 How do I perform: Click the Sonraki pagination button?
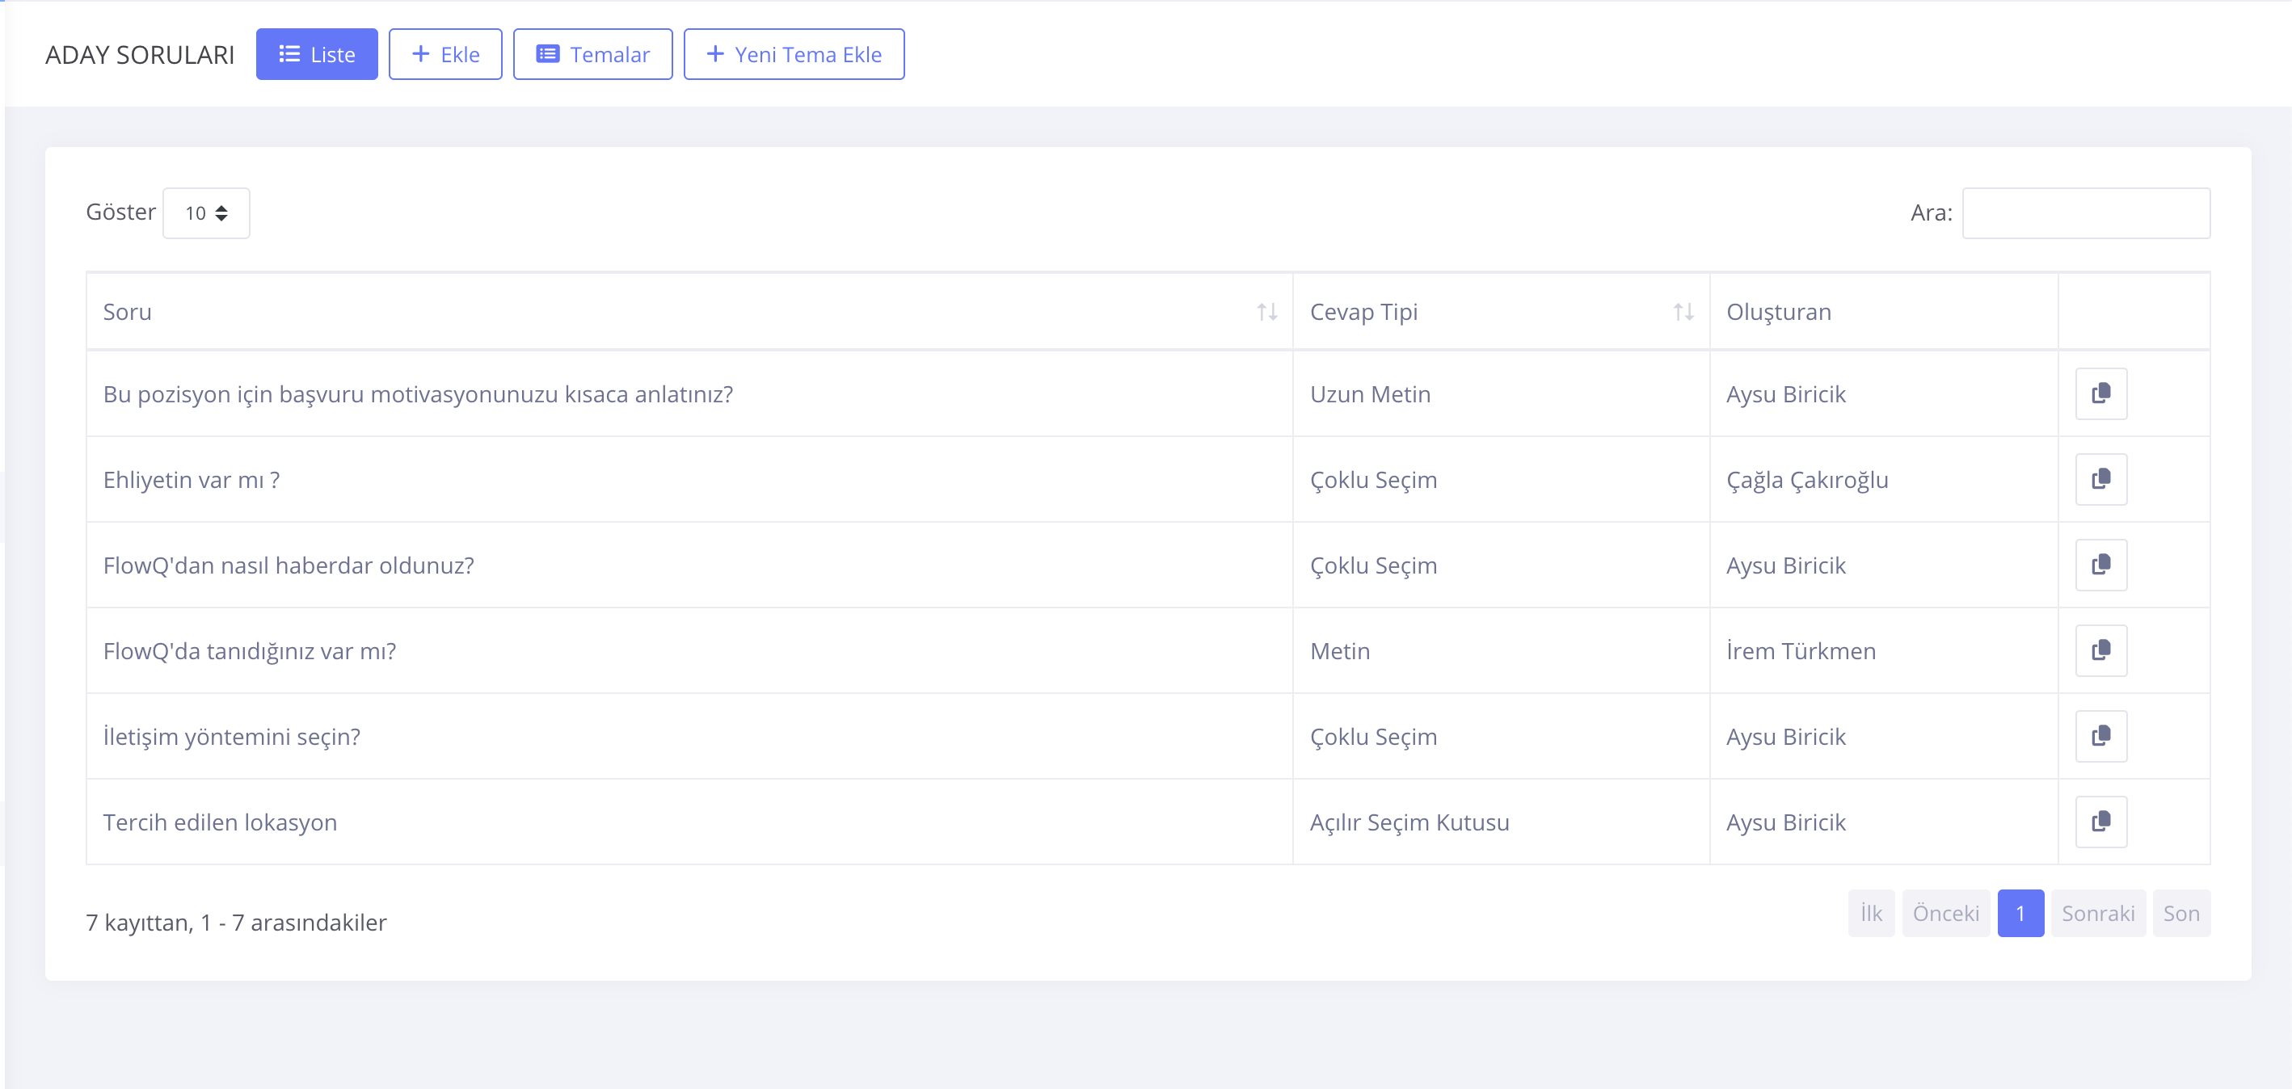point(2097,914)
